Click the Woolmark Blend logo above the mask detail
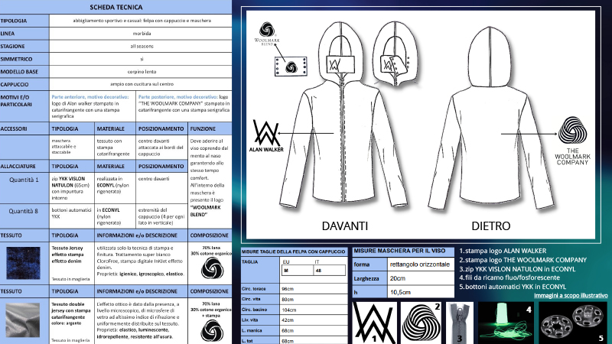This screenshot has height=344, width=612. point(267,34)
